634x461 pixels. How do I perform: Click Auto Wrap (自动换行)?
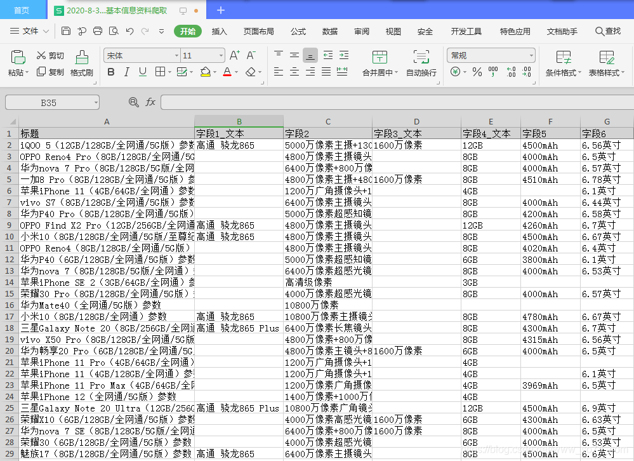421,63
